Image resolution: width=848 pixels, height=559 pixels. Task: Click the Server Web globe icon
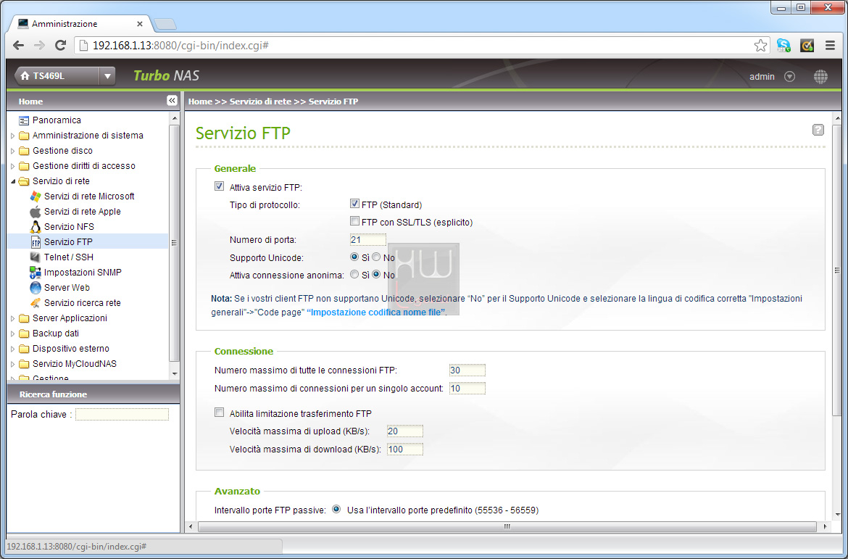tap(36, 287)
